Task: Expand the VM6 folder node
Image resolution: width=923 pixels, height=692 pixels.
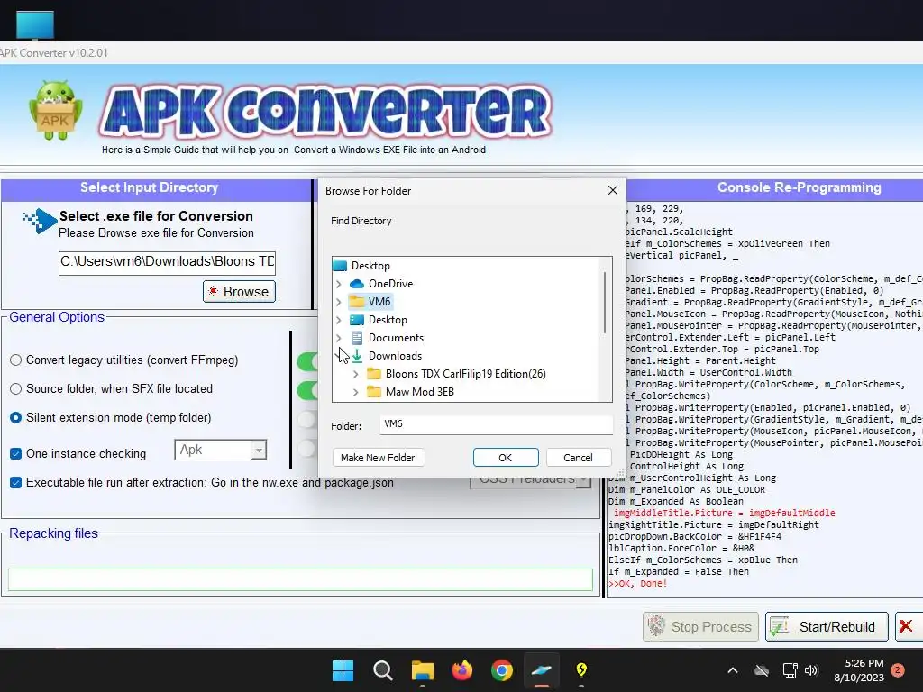Action: click(x=339, y=302)
